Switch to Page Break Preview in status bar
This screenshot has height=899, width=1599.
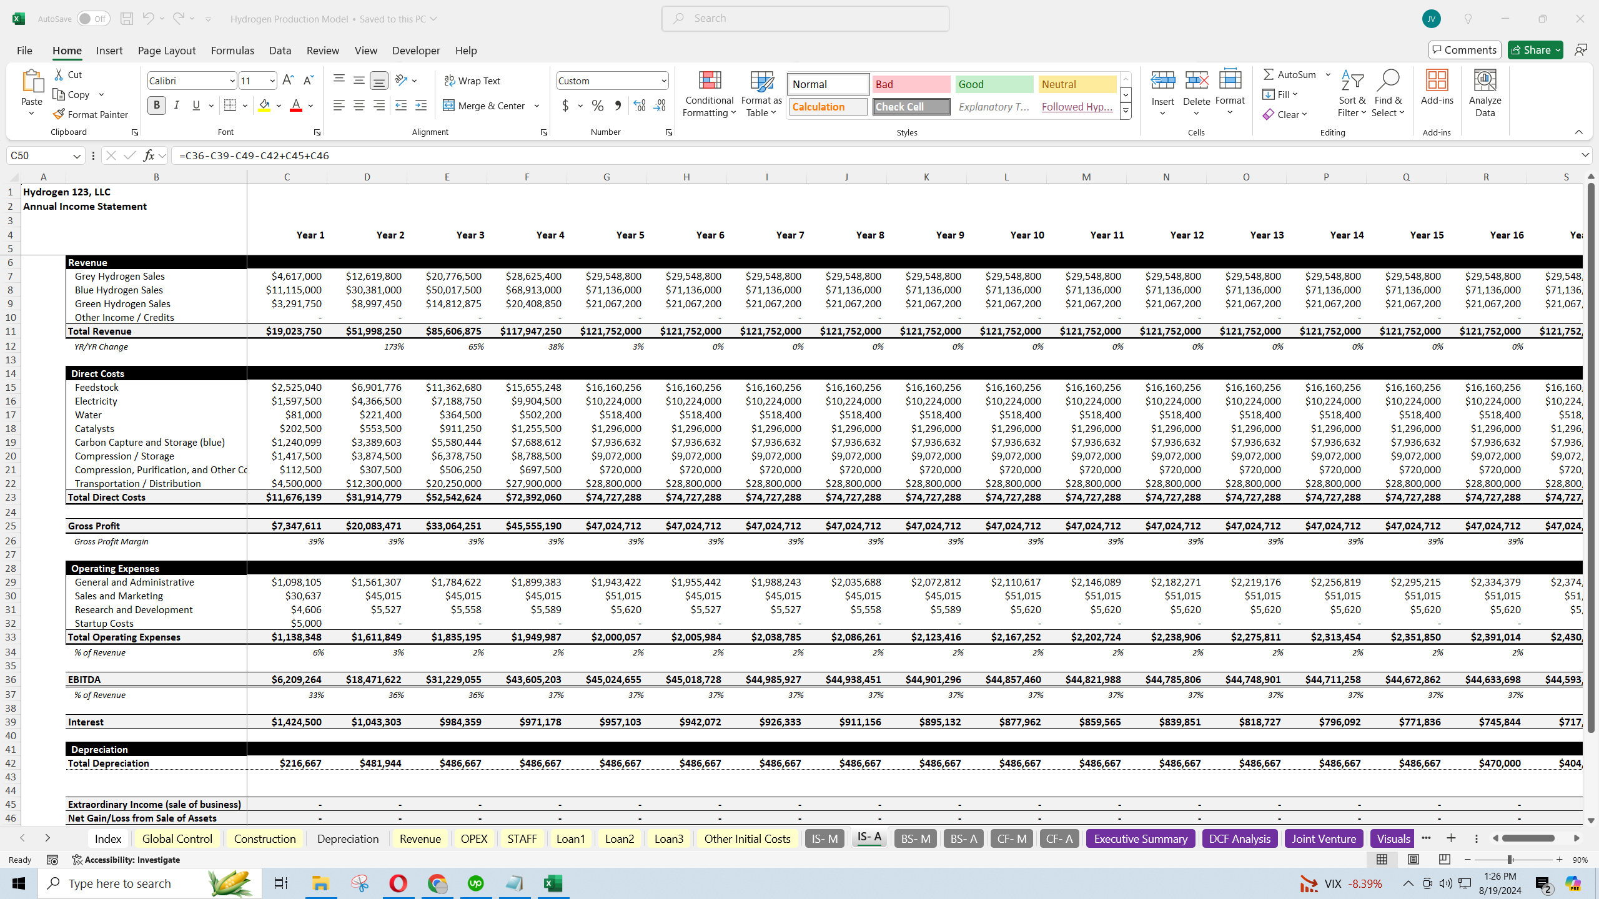[1444, 860]
